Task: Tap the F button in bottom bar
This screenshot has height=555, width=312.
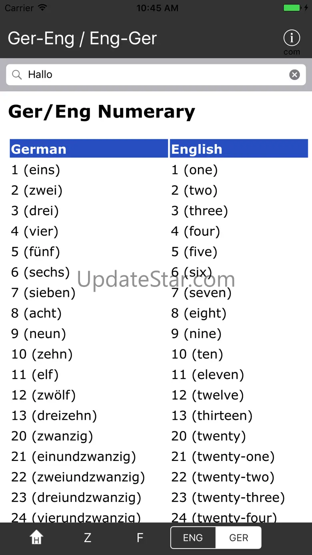Action: point(140,537)
